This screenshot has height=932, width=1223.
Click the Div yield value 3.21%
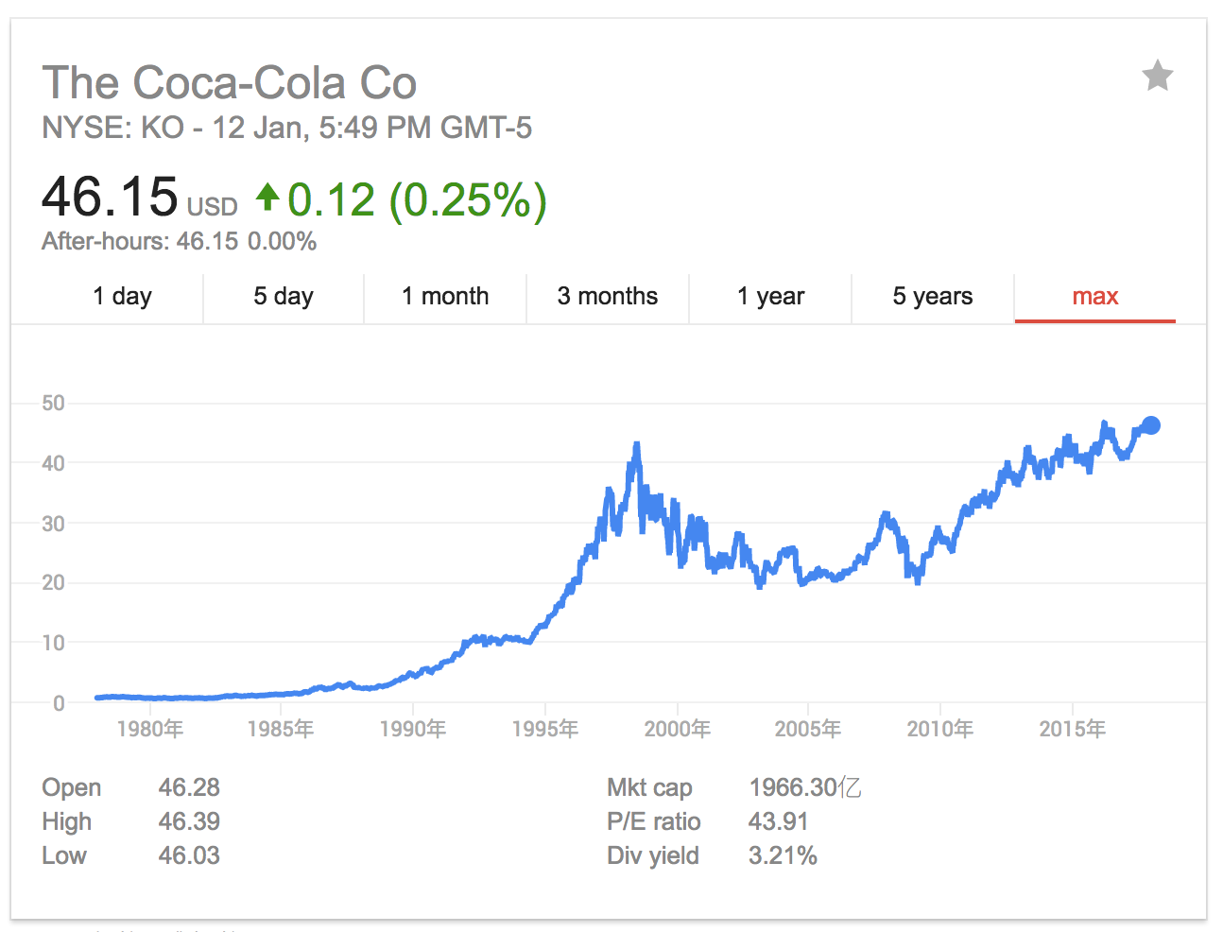point(783,855)
